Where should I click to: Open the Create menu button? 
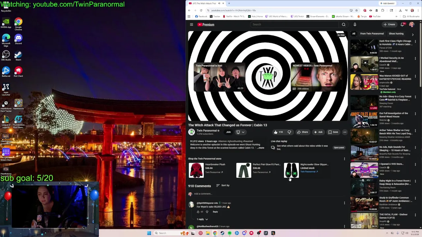click(389, 24)
